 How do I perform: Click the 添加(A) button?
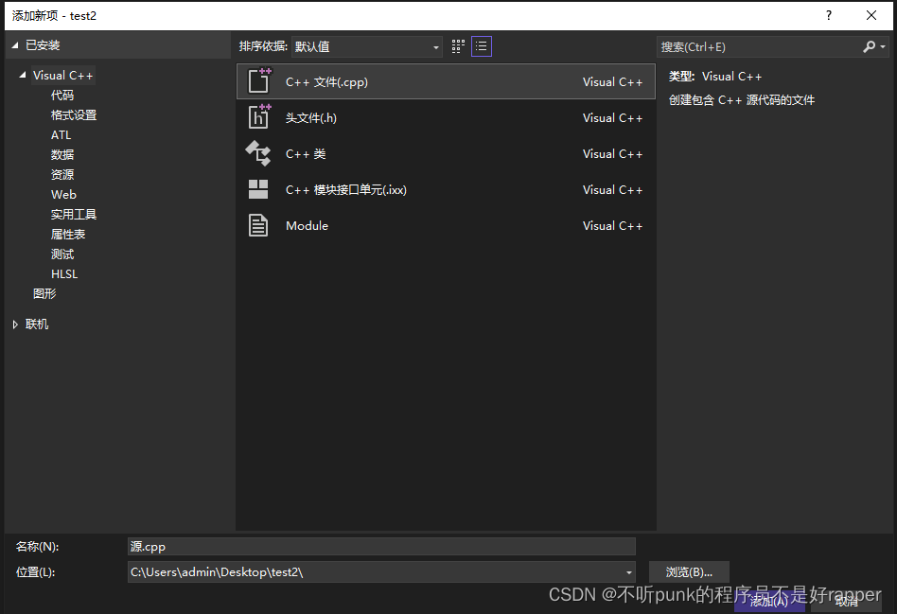(769, 602)
